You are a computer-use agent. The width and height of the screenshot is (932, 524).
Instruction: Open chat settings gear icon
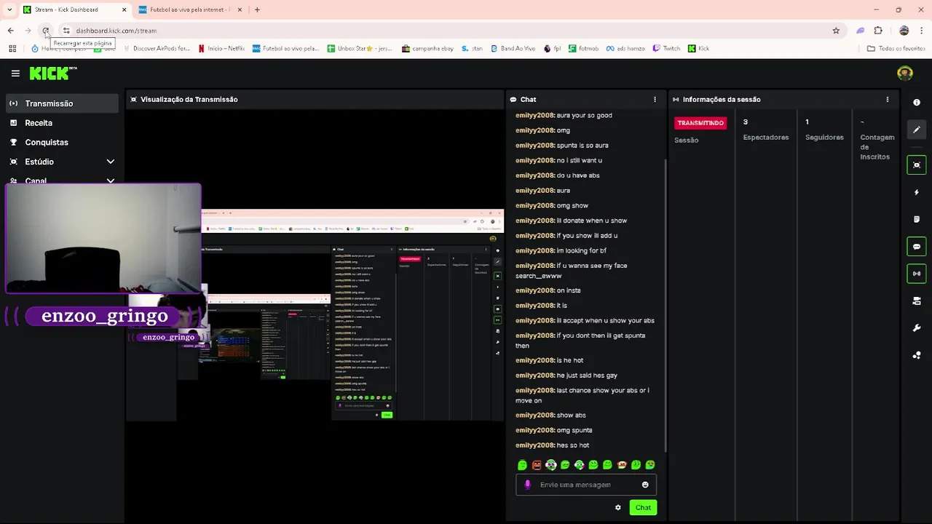tap(618, 507)
